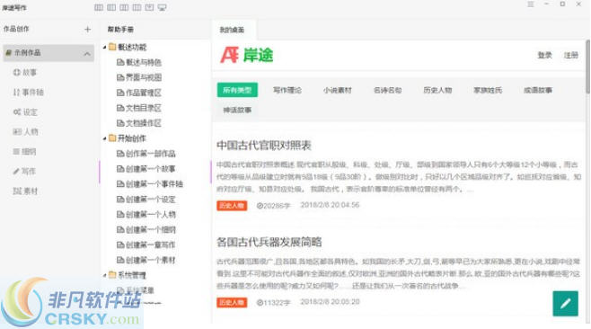This screenshot has width=591, height=329.
Task: Open the hamburger menu icon top right
Action: pyautogui.click(x=531, y=4)
